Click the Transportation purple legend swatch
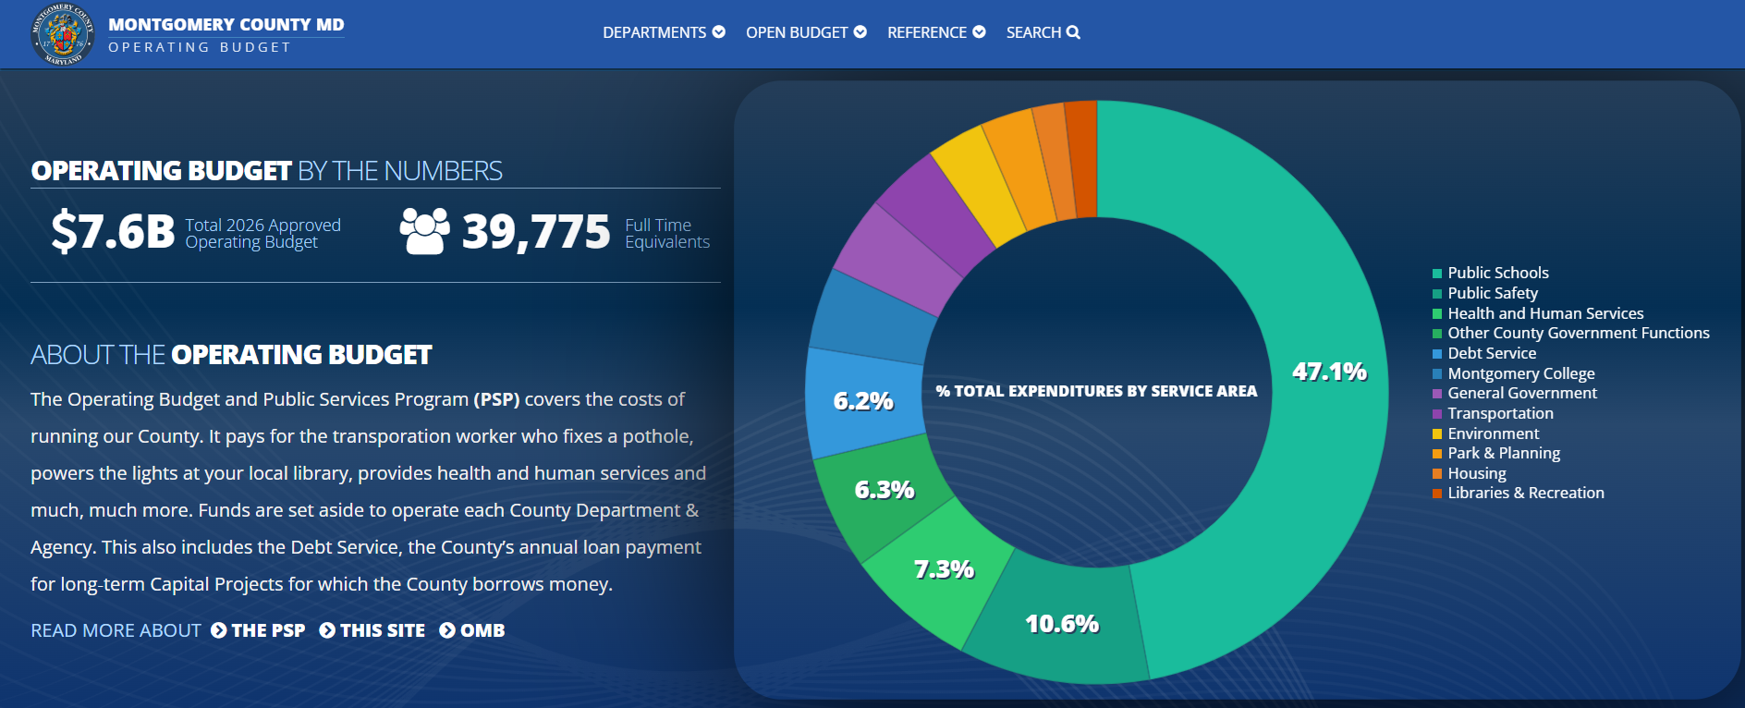1745x708 pixels. (1437, 414)
